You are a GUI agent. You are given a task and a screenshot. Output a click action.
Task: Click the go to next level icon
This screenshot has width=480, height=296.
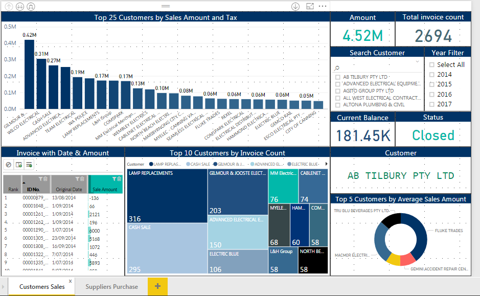click(20, 6)
